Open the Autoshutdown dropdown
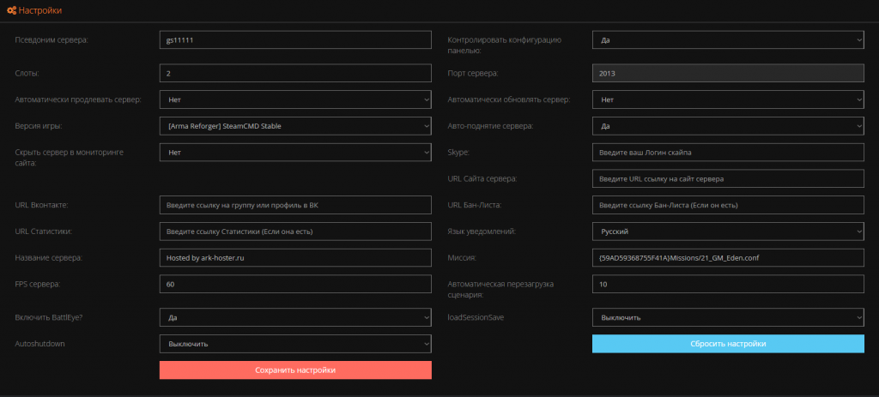The height and width of the screenshot is (397, 879). point(295,344)
